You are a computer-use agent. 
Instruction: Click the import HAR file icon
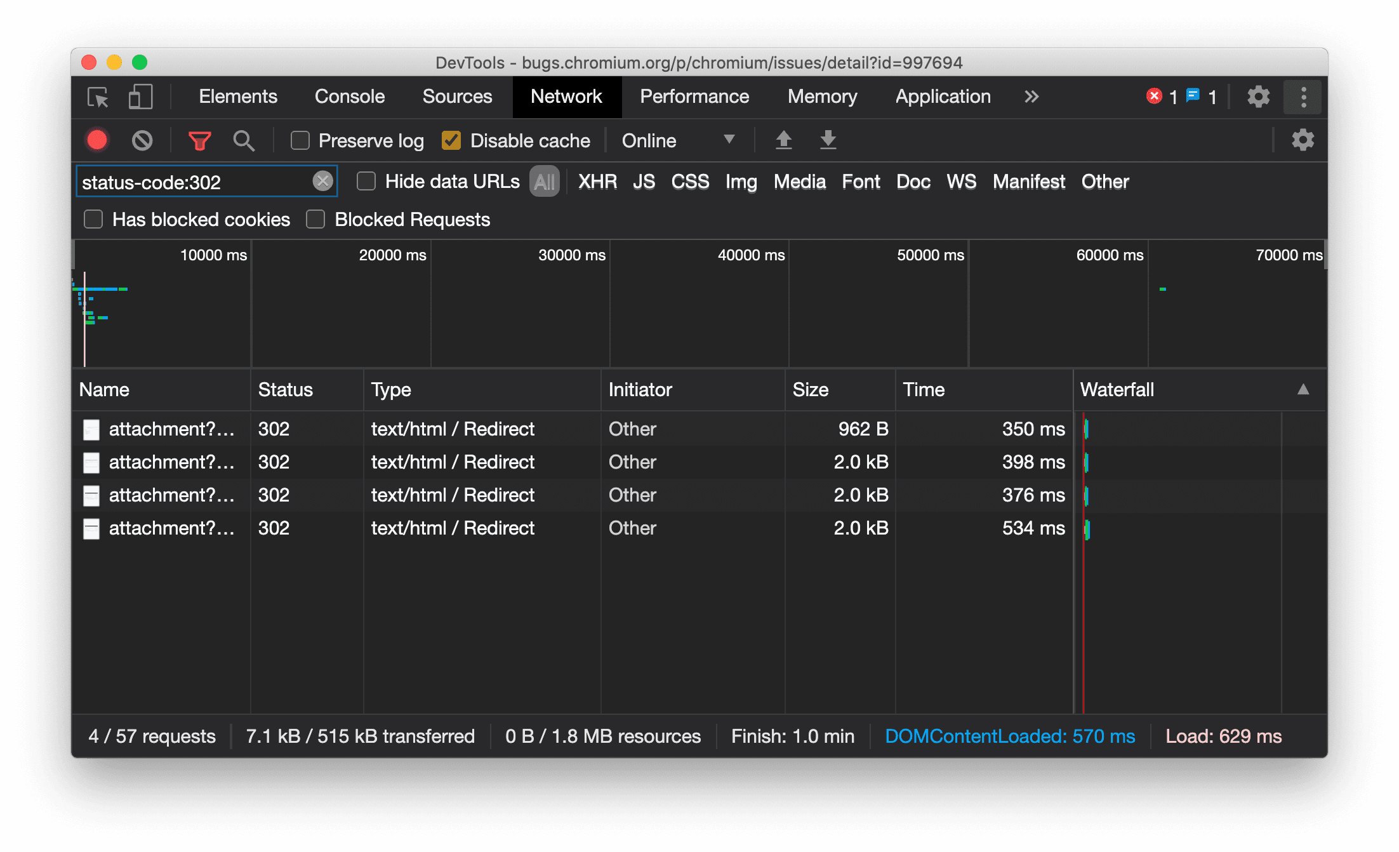[785, 140]
